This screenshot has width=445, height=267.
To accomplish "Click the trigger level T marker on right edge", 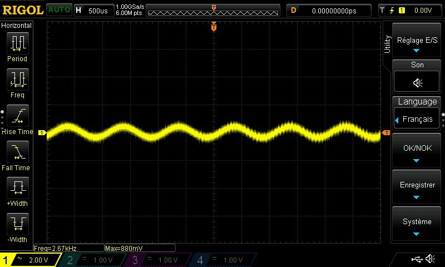I will (386, 133).
